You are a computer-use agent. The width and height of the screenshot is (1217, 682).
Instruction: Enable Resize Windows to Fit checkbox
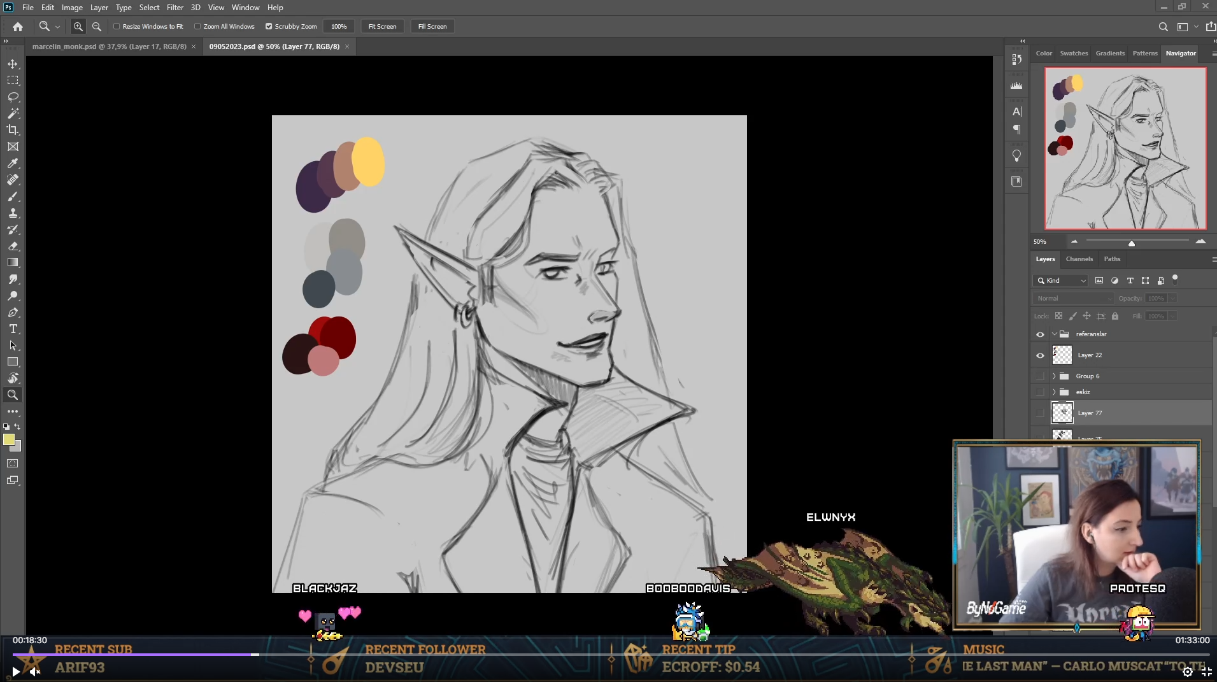click(x=117, y=26)
